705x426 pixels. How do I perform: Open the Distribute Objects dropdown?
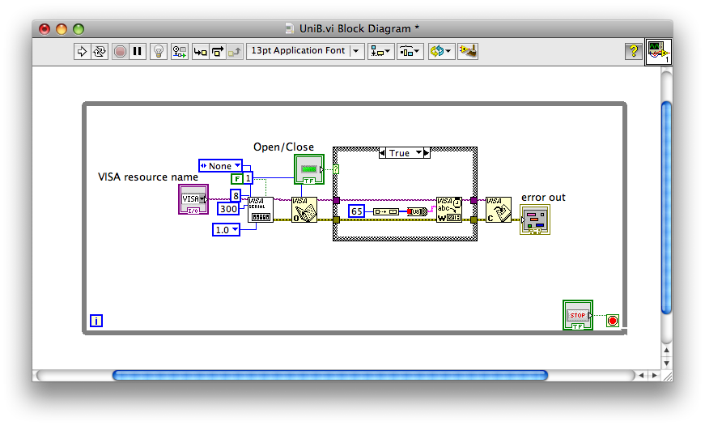tap(410, 51)
